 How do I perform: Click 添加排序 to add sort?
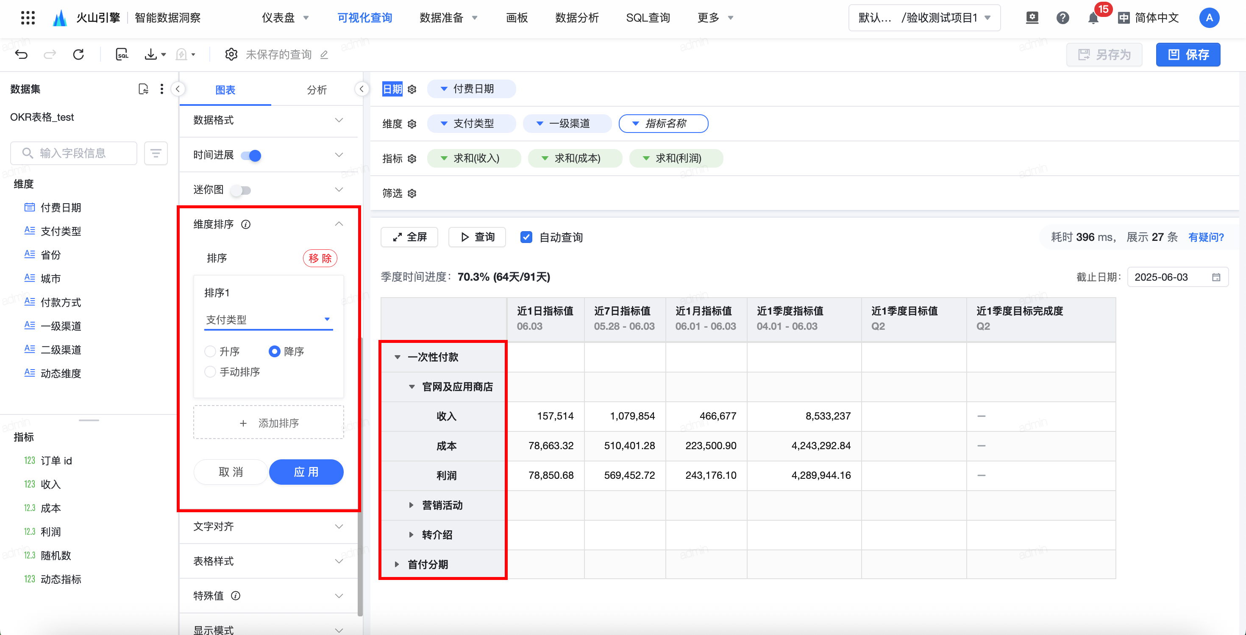tap(268, 422)
